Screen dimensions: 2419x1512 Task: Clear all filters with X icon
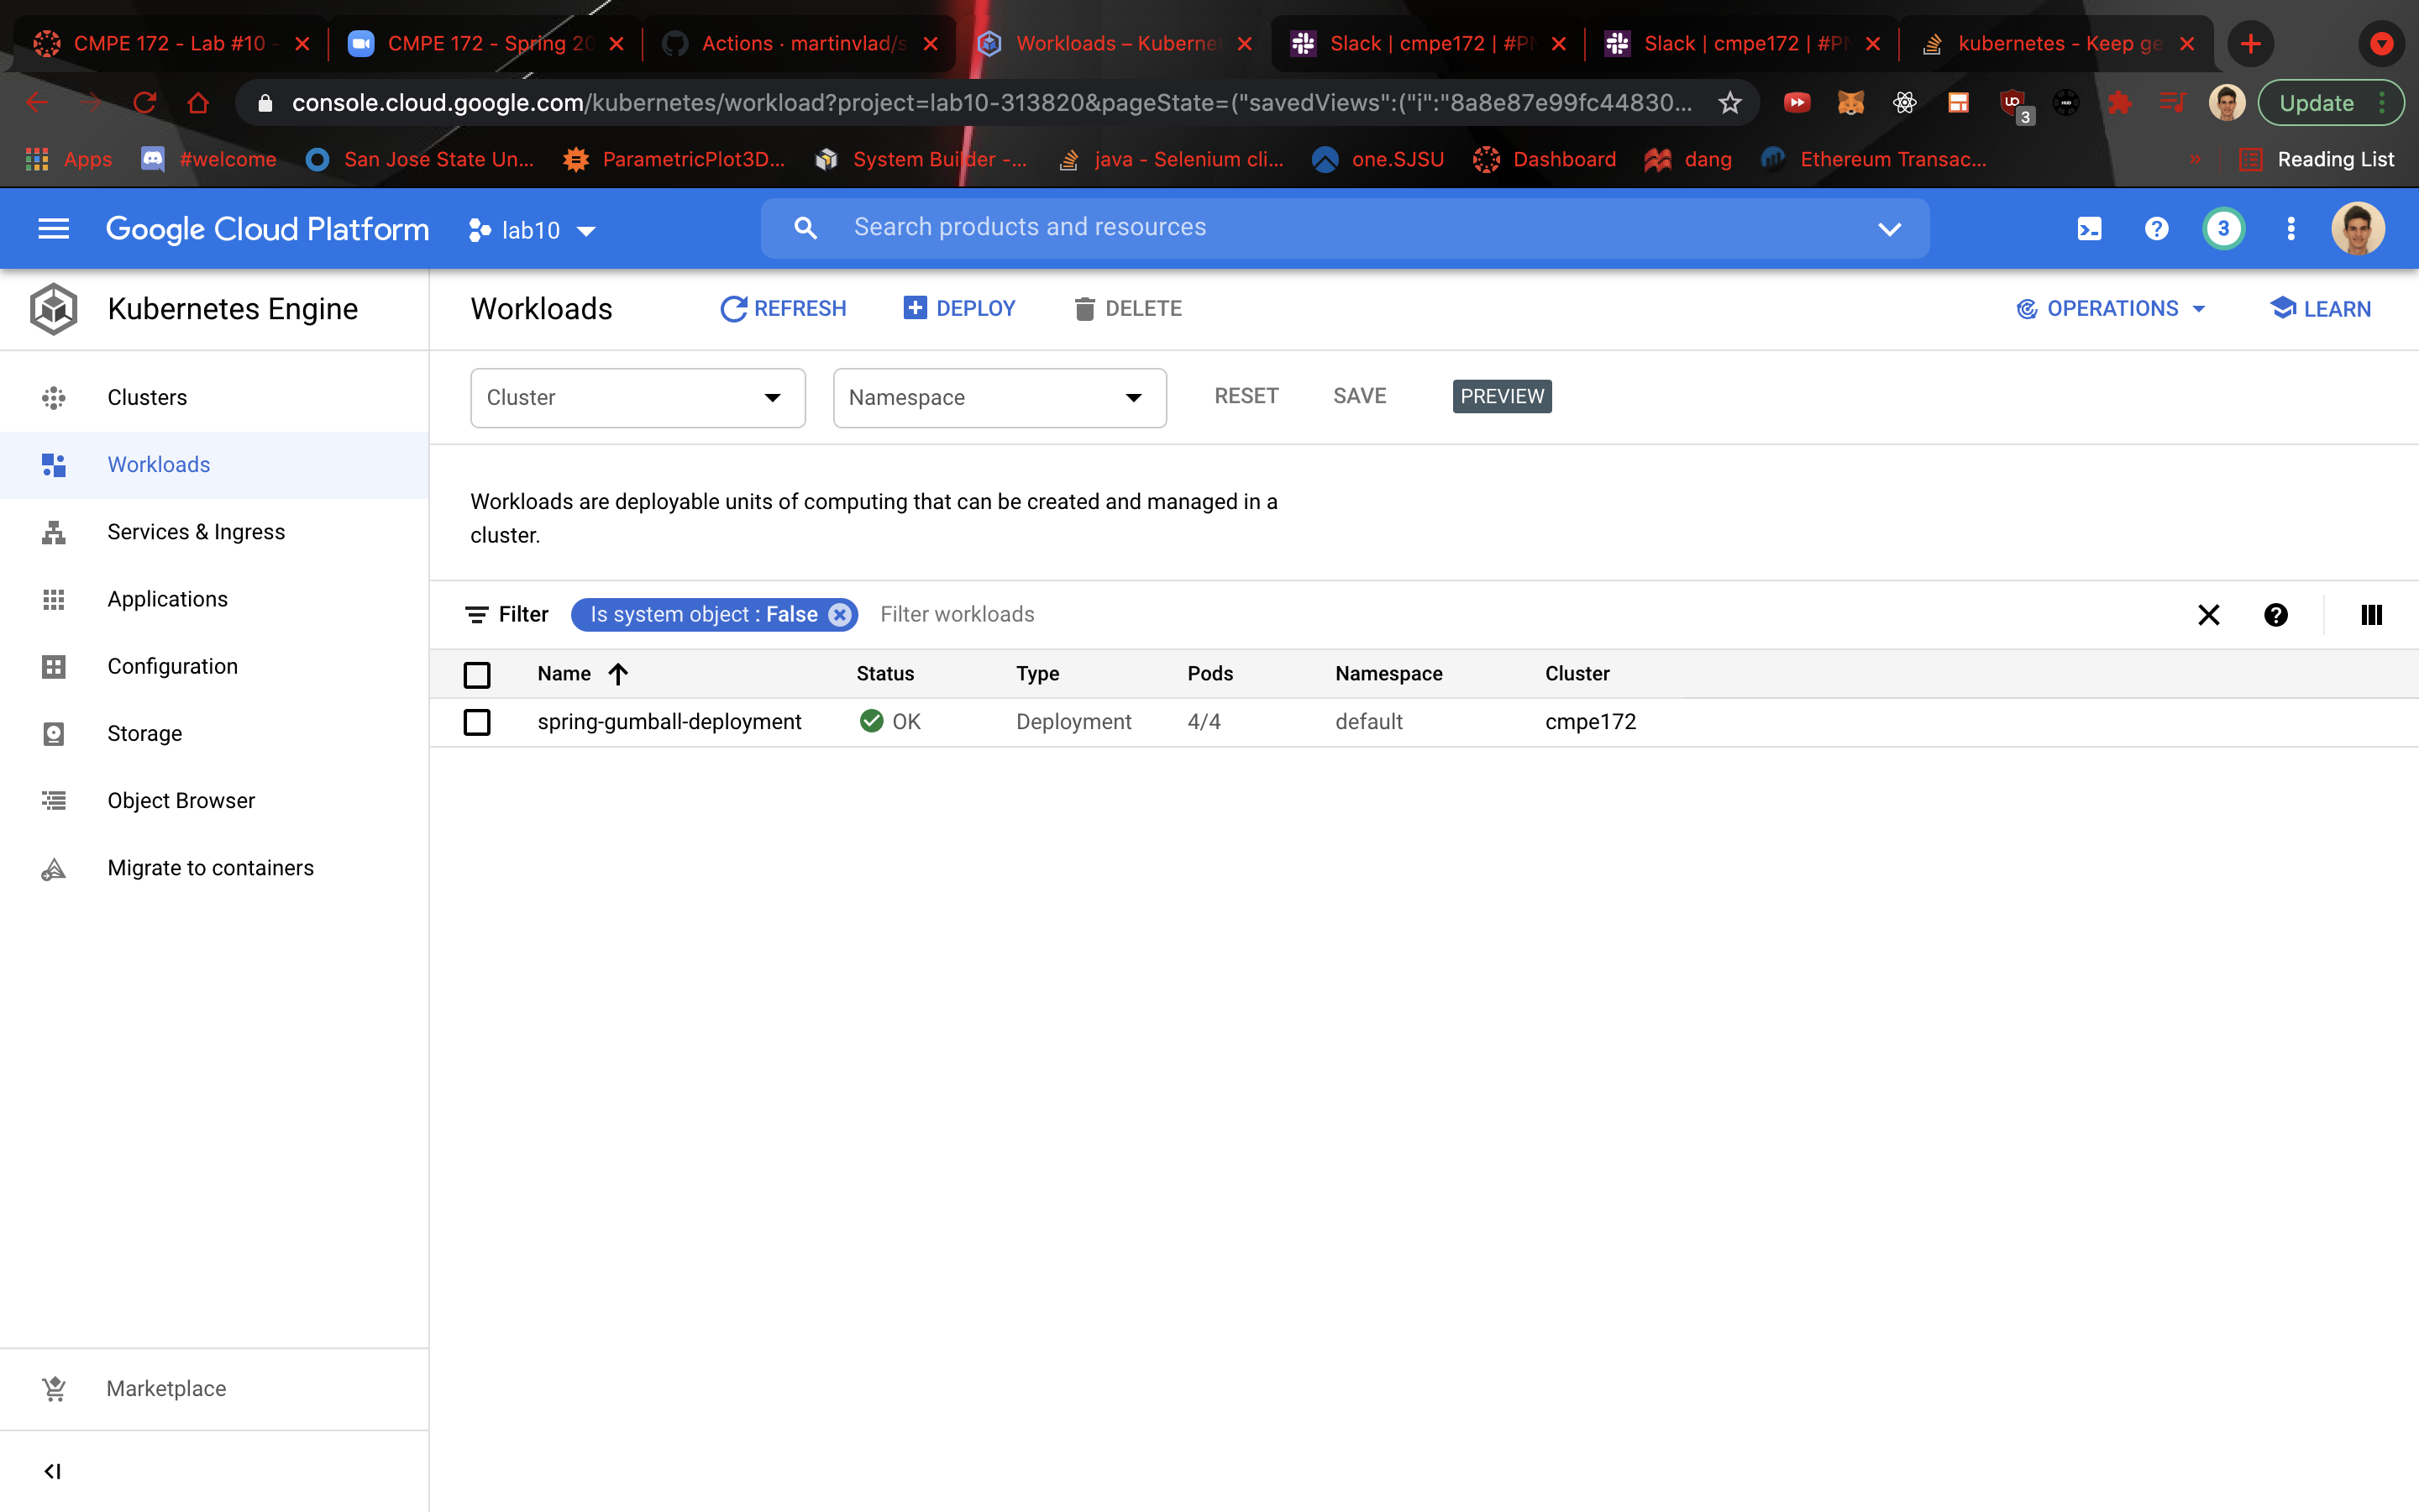pos(2208,615)
